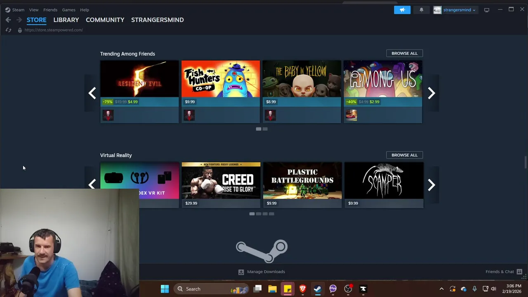
Task: Open the Friends menu
Action: (50, 10)
